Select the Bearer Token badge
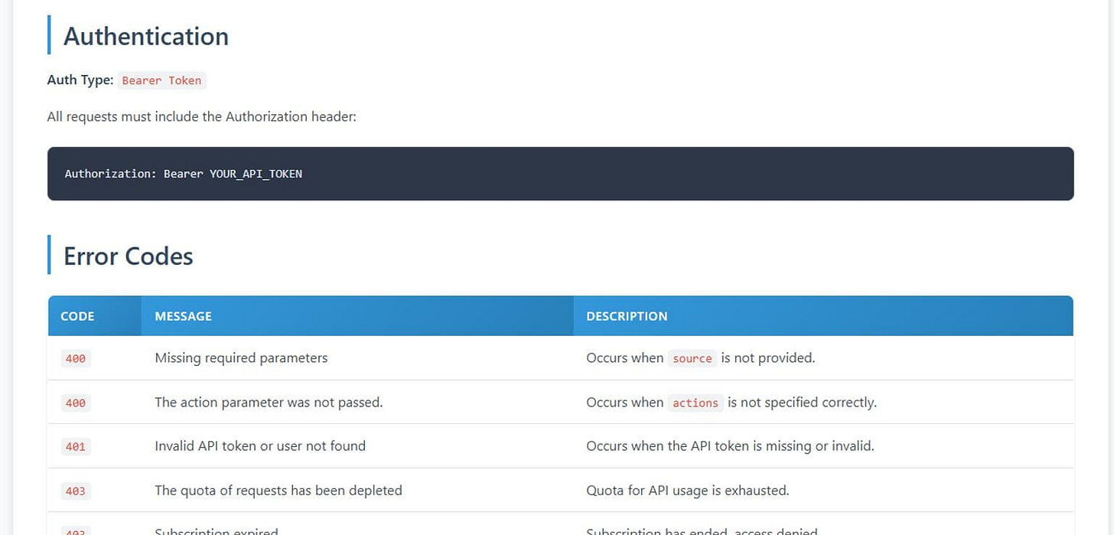This screenshot has width=1114, height=535. [161, 80]
